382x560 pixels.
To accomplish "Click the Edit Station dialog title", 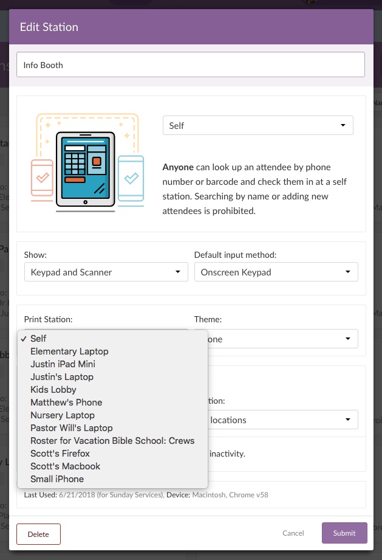I will pyautogui.click(x=49, y=27).
